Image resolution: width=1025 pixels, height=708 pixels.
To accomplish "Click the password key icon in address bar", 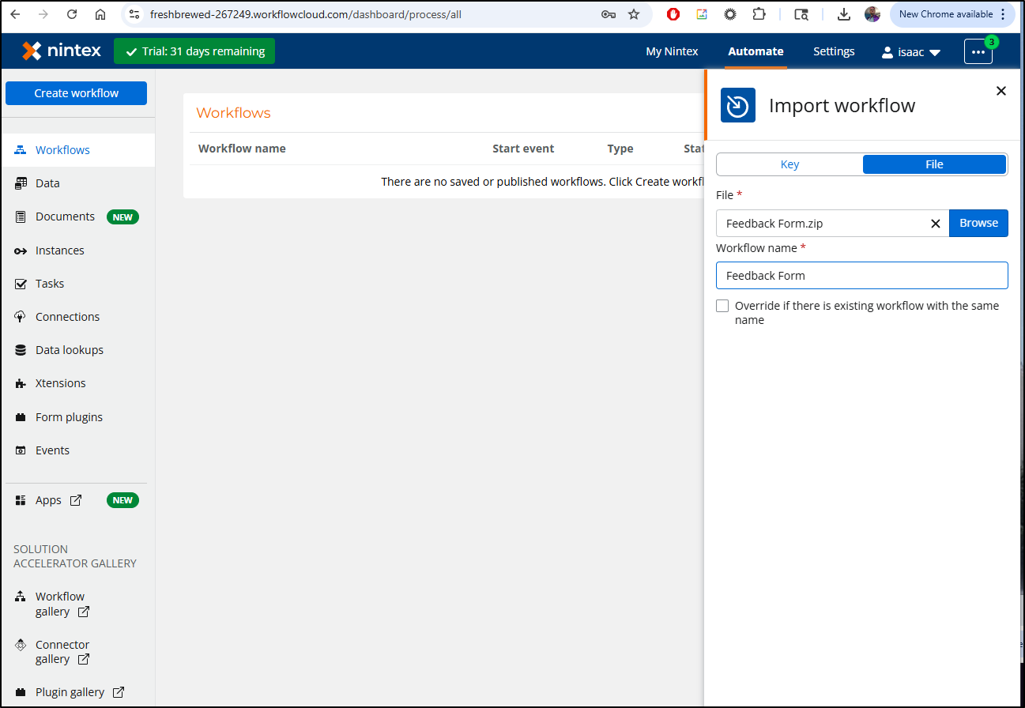I will 608,14.
